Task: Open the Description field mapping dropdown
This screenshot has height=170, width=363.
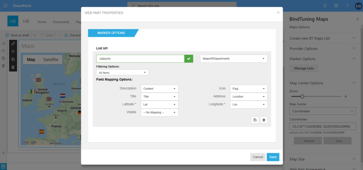Action: click(x=160, y=89)
